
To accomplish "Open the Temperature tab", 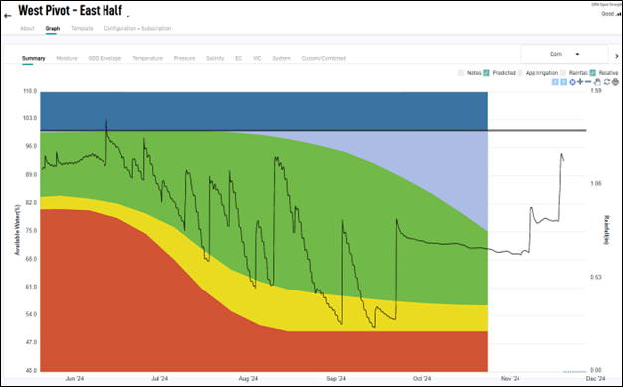I will tap(148, 58).
